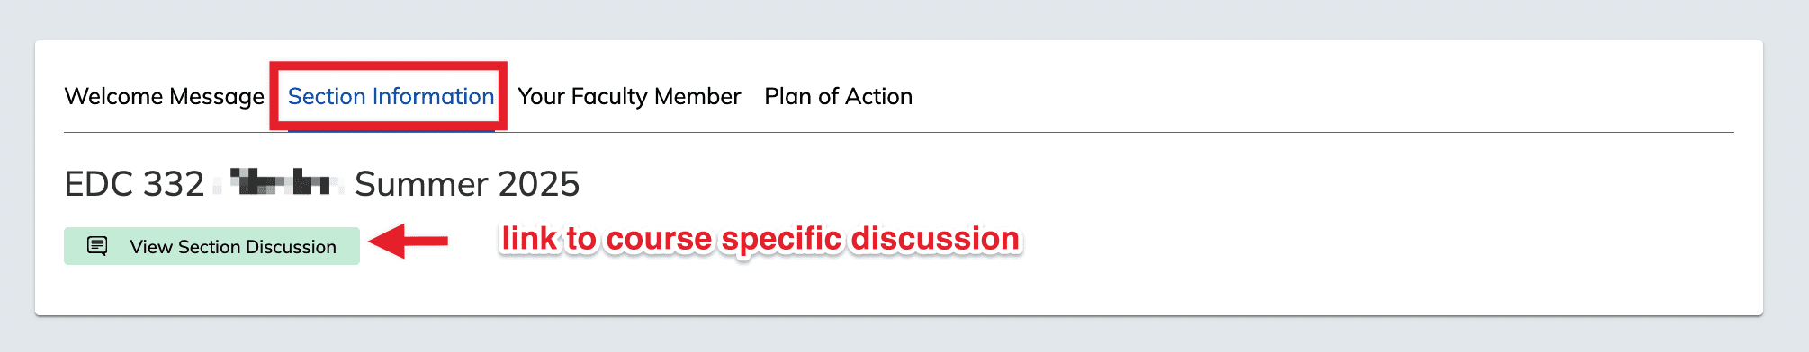Click the red 'link to course specific discussion' note

(760, 239)
